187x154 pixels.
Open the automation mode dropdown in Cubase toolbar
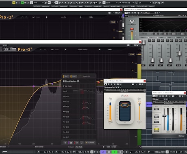pos(39,2)
